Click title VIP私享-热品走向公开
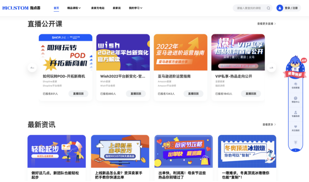Viewport: 309px width, 182px height. coord(234,76)
